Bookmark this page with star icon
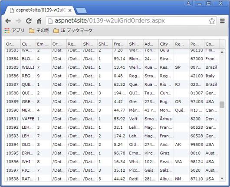This screenshot has height=187, width=230. click(212, 21)
